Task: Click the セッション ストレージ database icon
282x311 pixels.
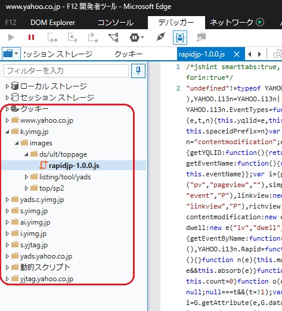Action: click(x=14, y=97)
